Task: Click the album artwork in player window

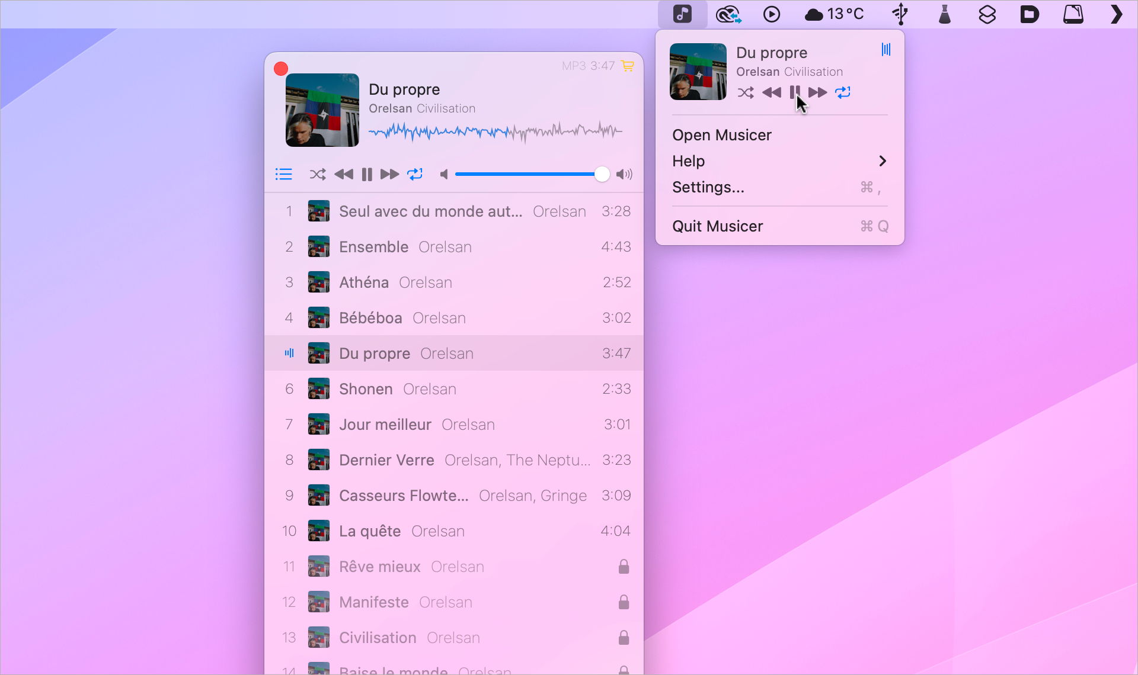Action: point(322,110)
